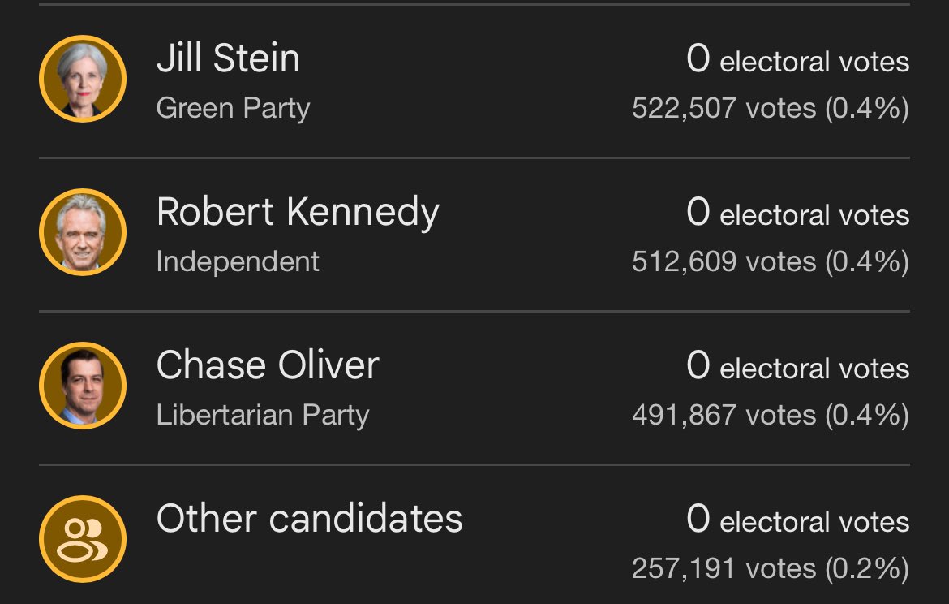
Task: Open Chase Oliver's profile photo
Action: [83, 386]
